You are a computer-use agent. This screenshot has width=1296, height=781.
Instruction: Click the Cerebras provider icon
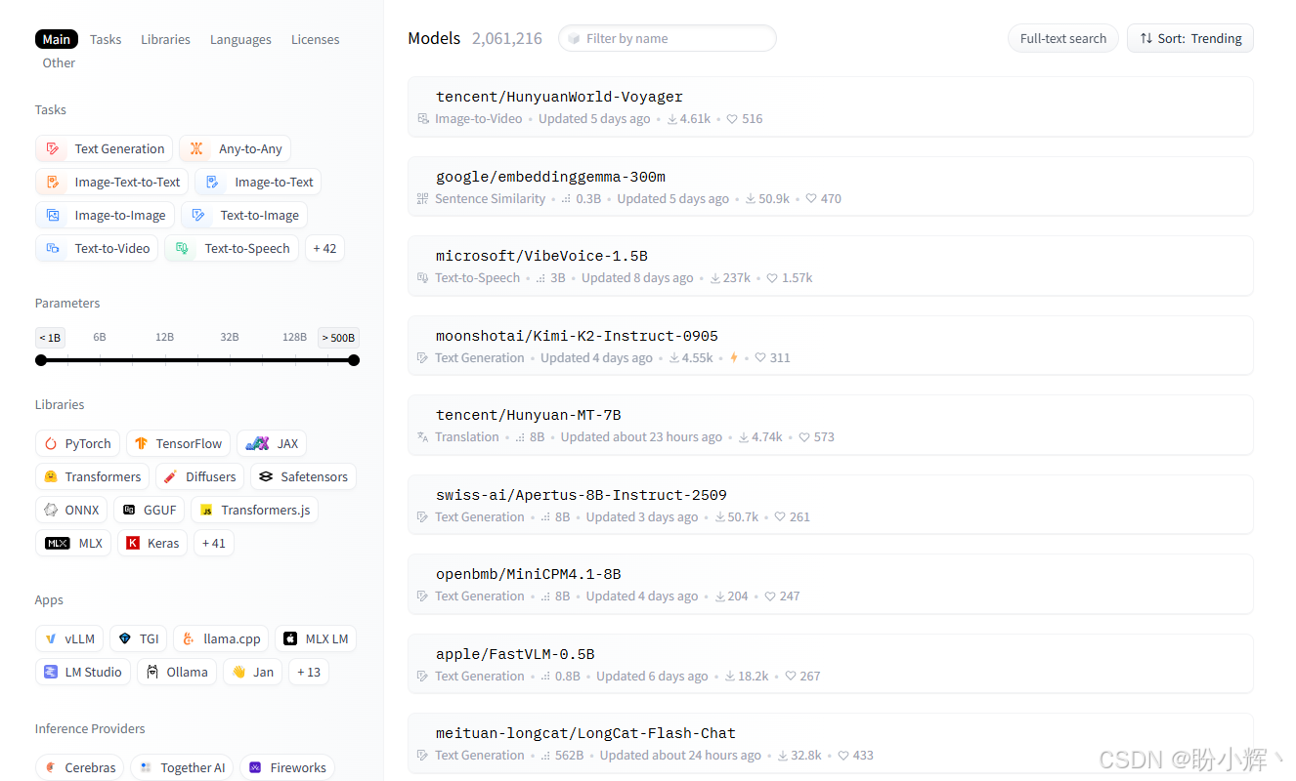click(x=51, y=768)
